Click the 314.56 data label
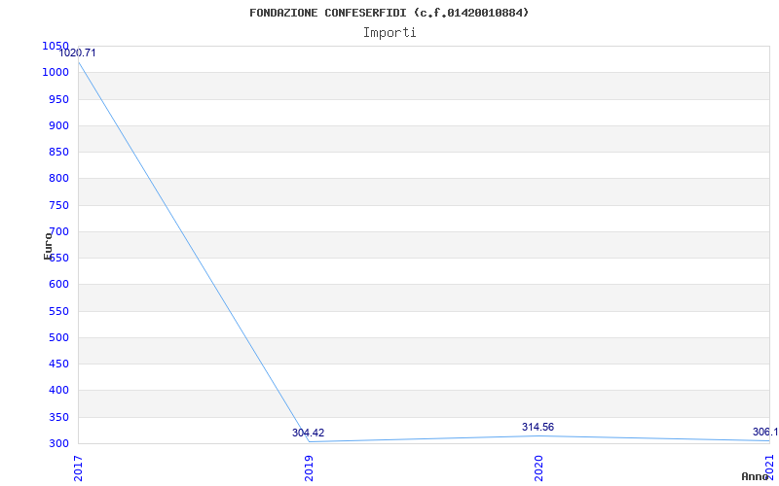The width and height of the screenshot is (779, 486). 538,427
